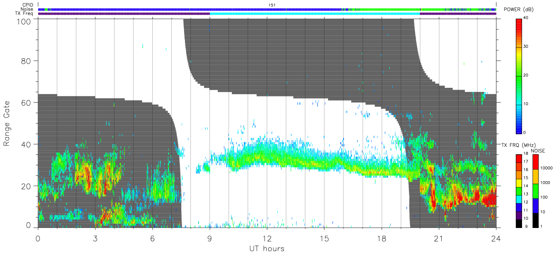The height and width of the screenshot is (258, 558).
Task: Click the 0 tick on POWER scale
Action: pyautogui.click(x=525, y=132)
